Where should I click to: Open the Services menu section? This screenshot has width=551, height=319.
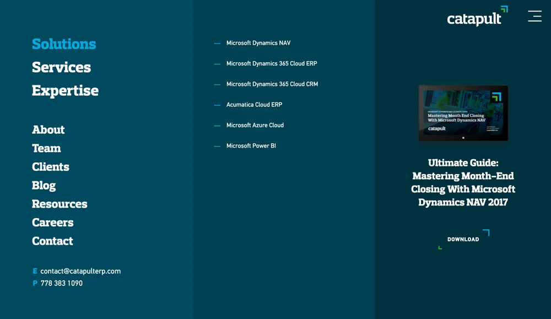click(62, 67)
